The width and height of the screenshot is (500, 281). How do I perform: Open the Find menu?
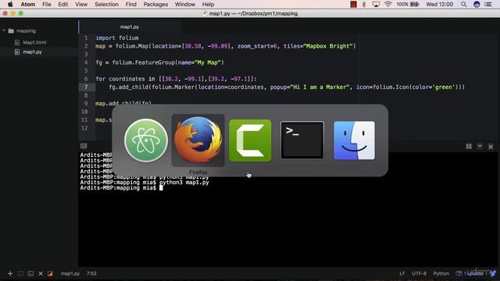(130, 4)
